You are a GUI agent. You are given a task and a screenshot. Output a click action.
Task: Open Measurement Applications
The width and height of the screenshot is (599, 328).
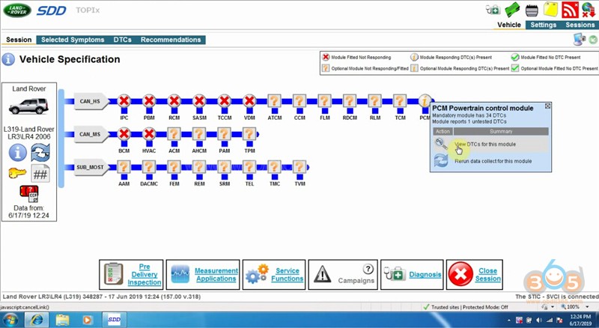[203, 275]
